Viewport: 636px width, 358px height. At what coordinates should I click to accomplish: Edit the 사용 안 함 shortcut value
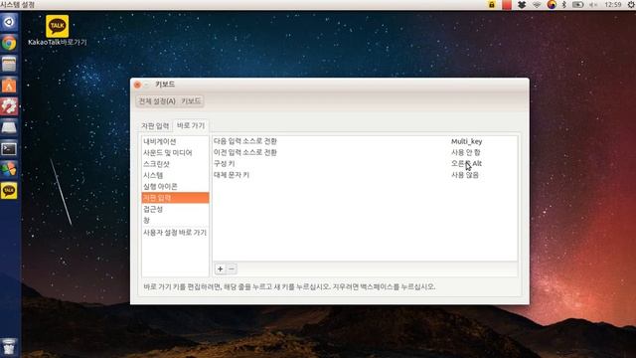coord(466,152)
